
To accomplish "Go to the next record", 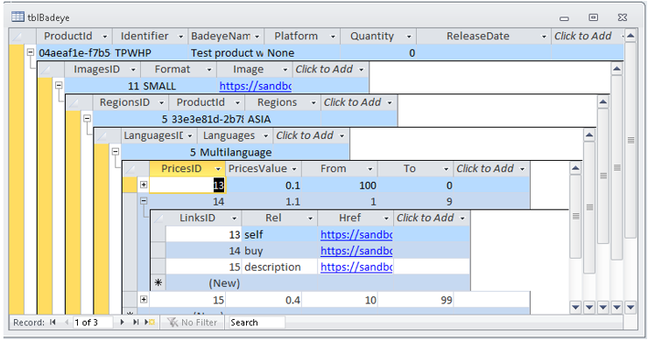I will pos(123,323).
